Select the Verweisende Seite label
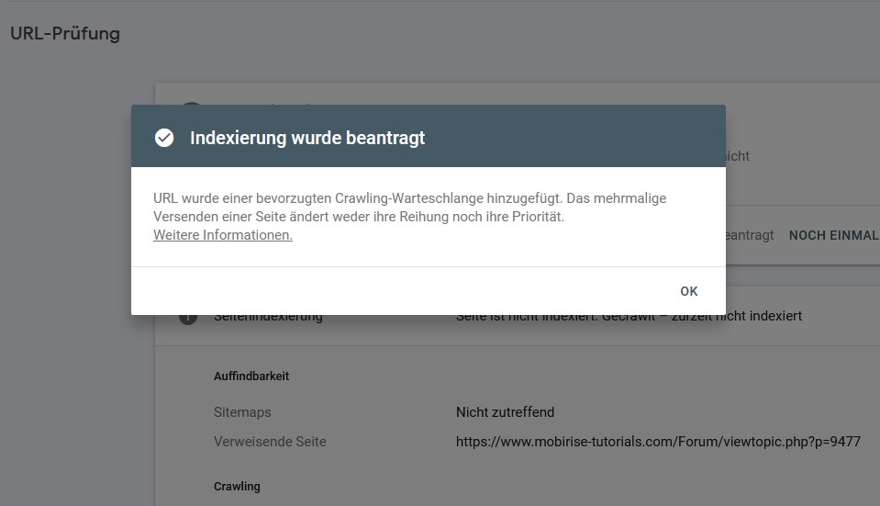The height and width of the screenshot is (506, 880). click(270, 442)
